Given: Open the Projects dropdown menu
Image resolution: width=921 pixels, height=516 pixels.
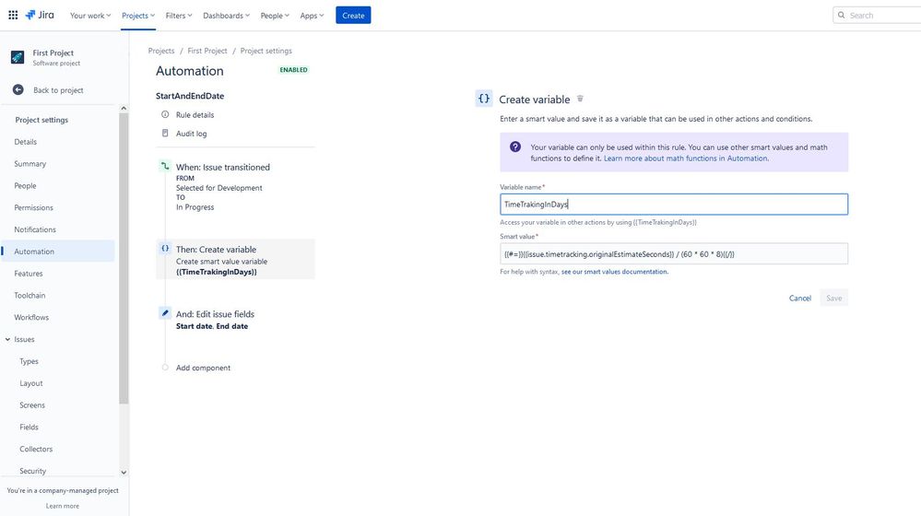Looking at the screenshot, I should [138, 16].
